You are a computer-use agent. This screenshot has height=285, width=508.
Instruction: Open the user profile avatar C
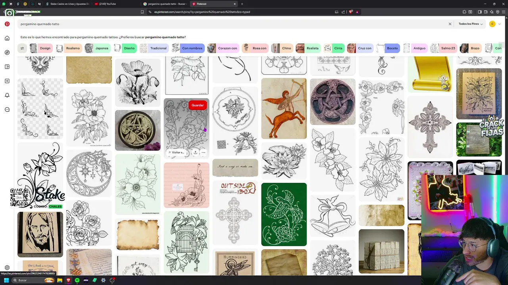492,24
